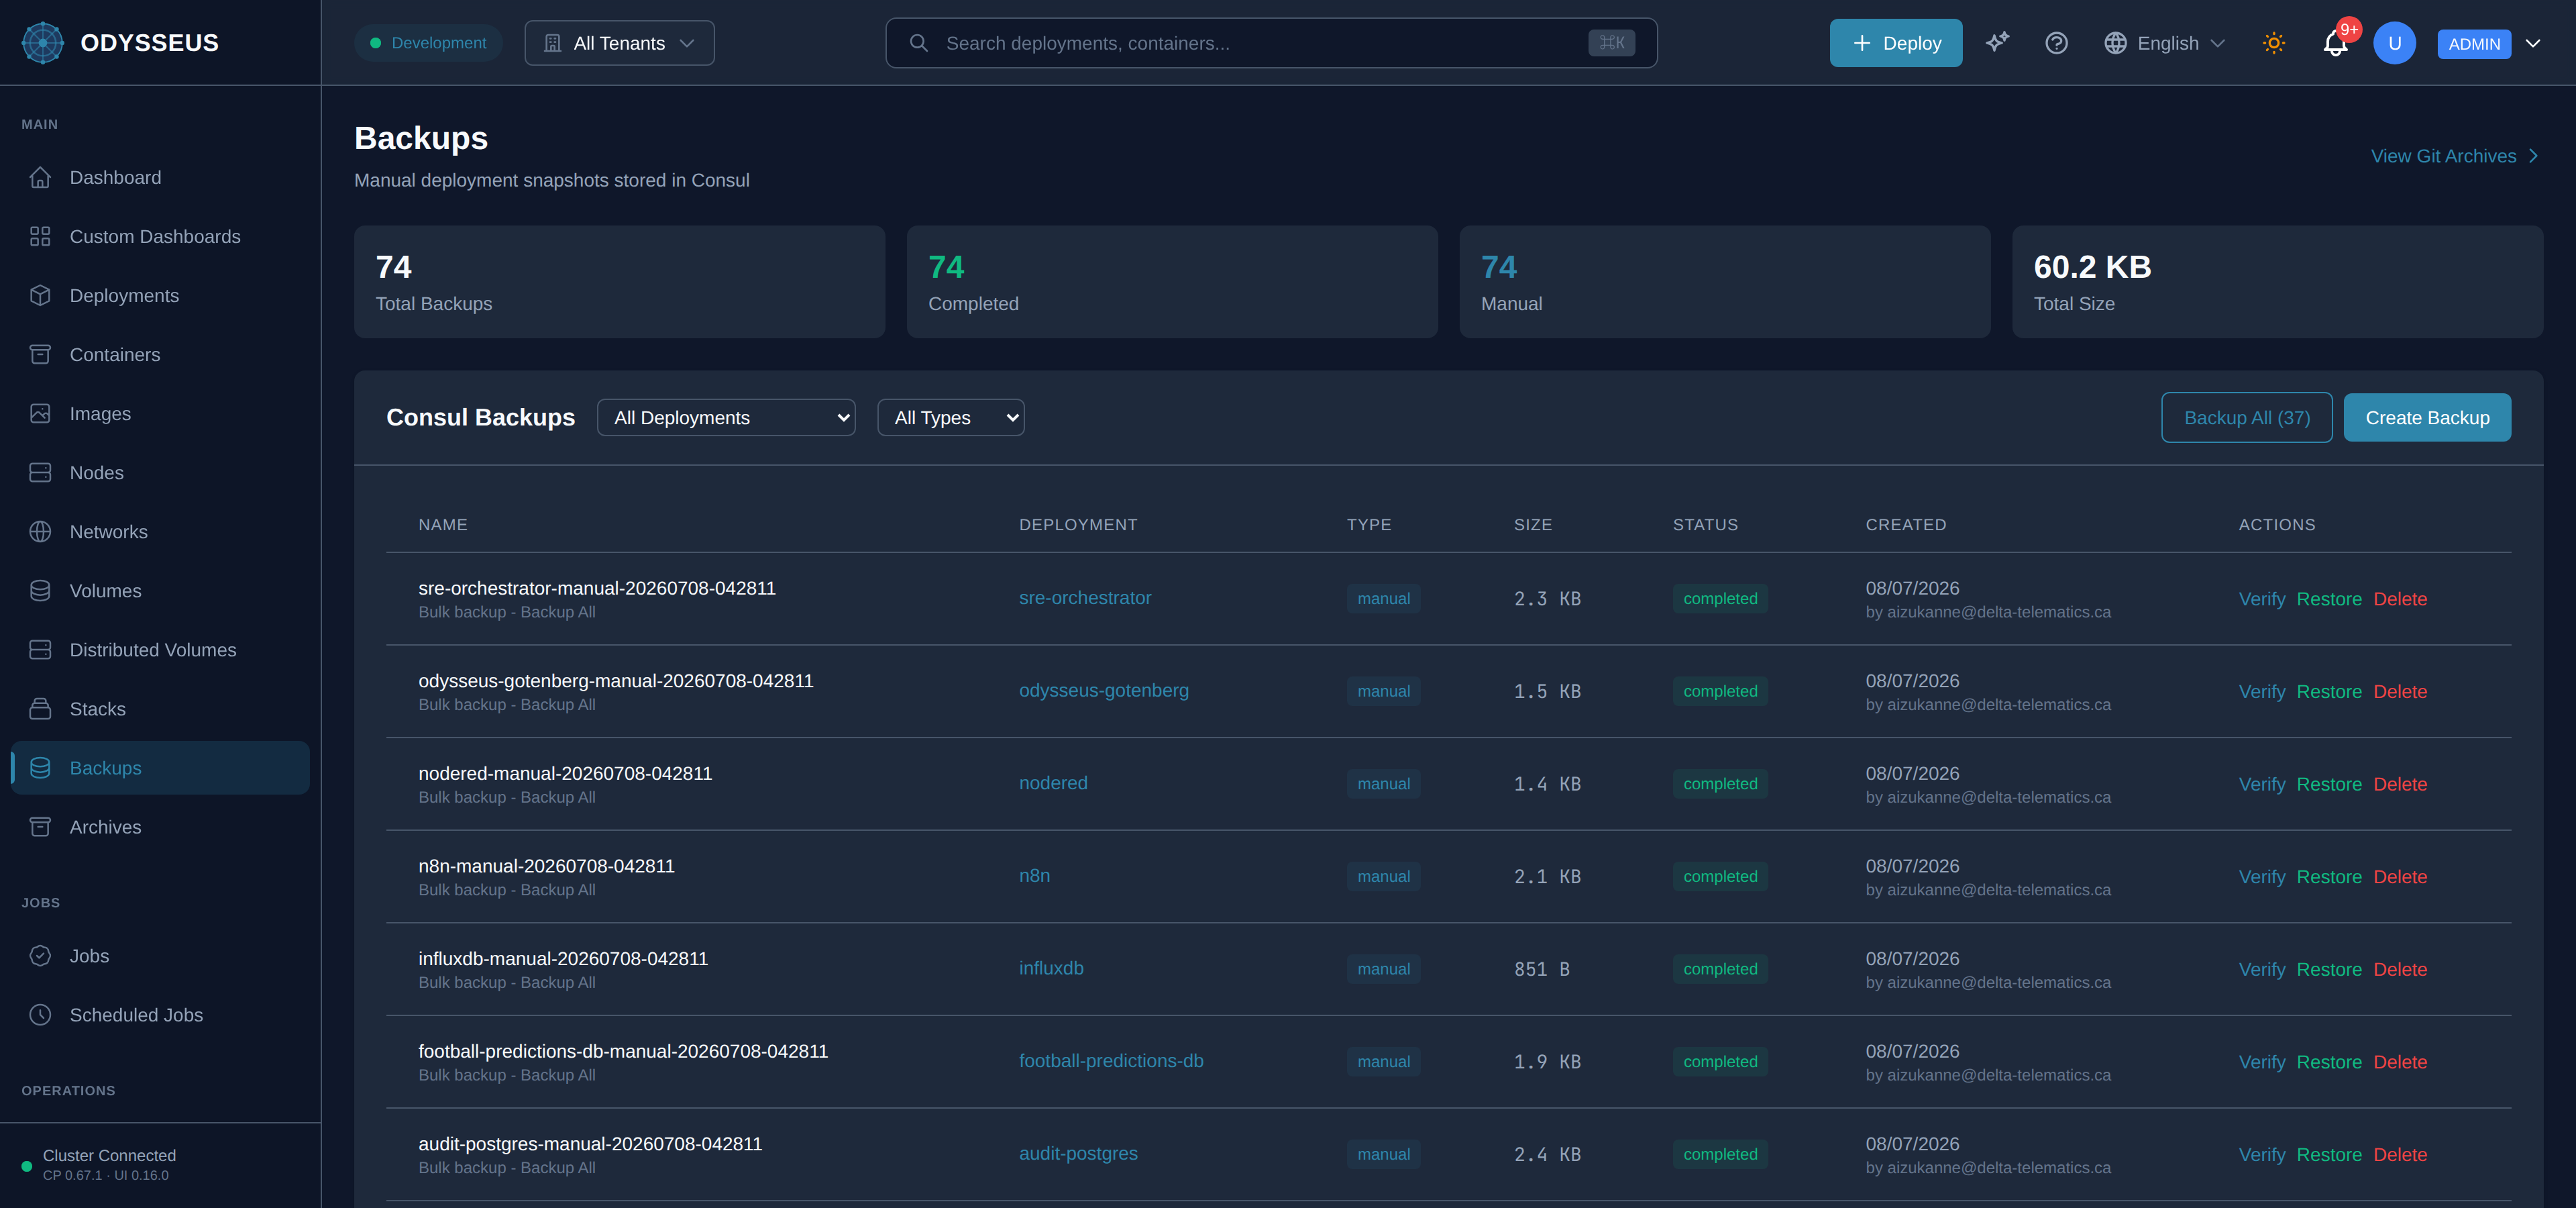Toggle the sun theme icon
Viewport: 2576px width, 1208px height.
click(2274, 43)
